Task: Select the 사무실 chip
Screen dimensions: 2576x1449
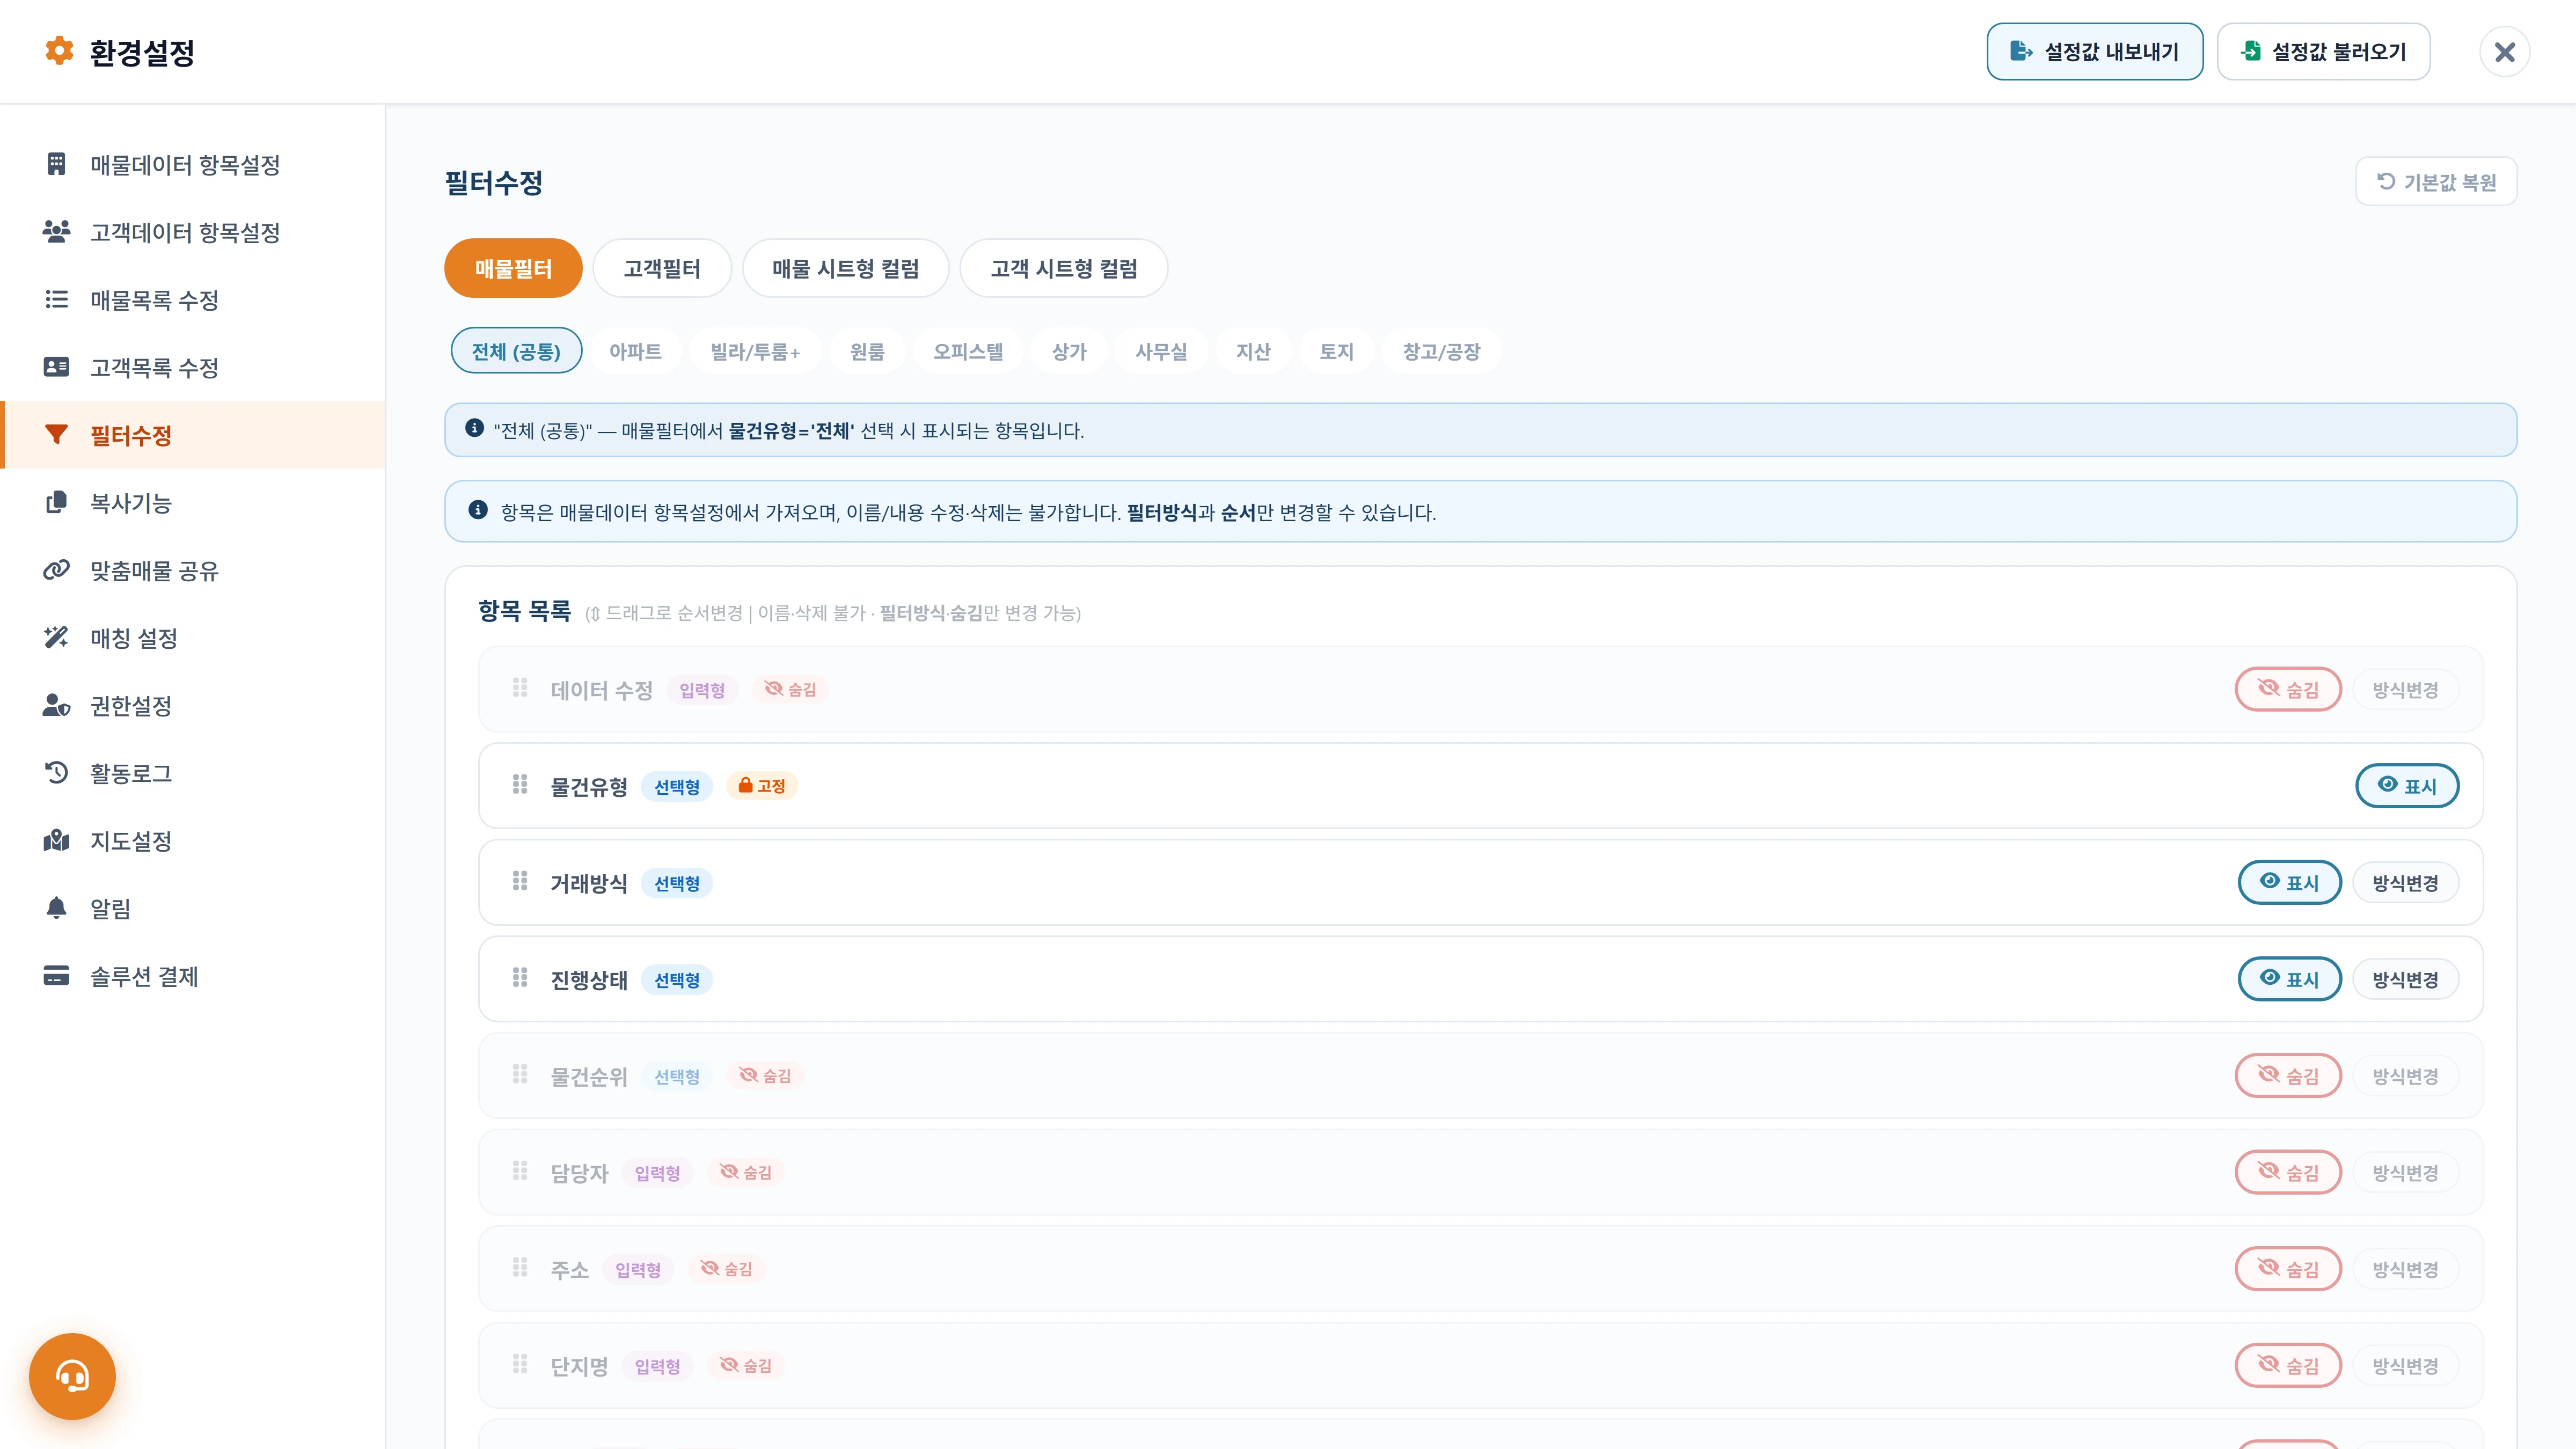Action: (x=1161, y=351)
